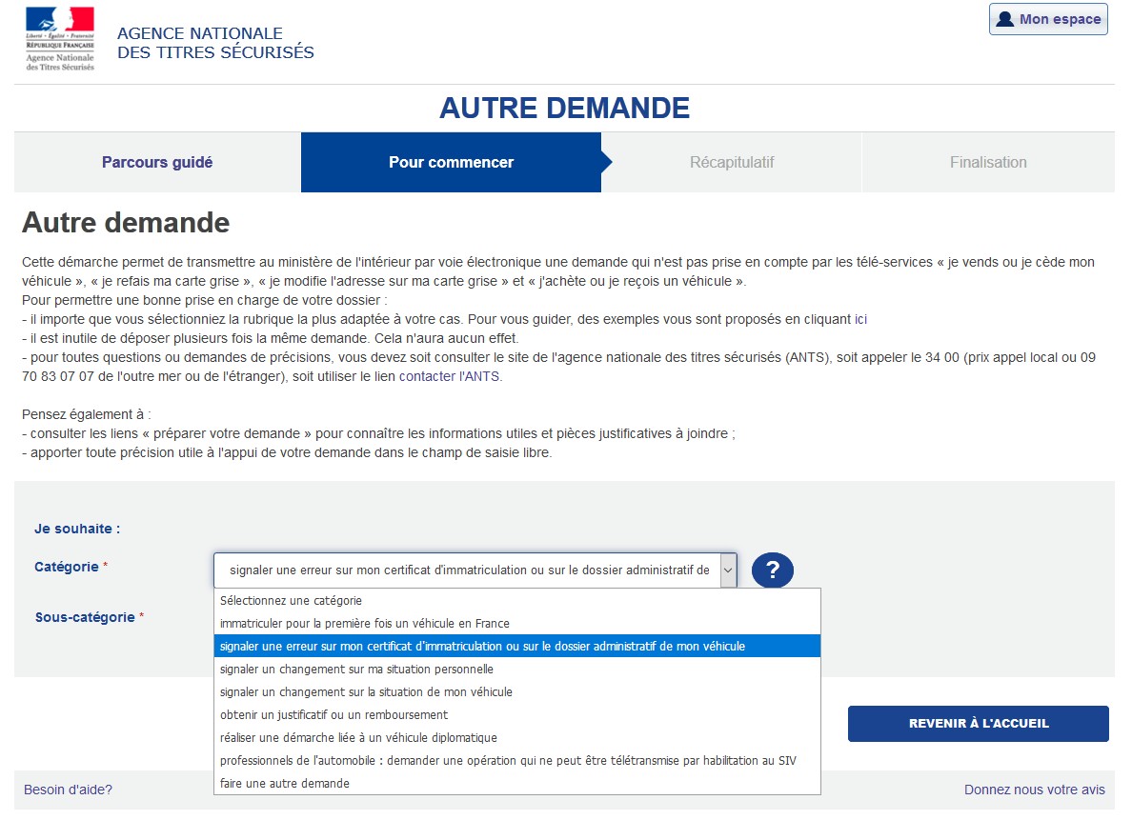This screenshot has height=840, width=1132.
Task: Open the Catégorie dropdown arrow
Action: [x=728, y=570]
